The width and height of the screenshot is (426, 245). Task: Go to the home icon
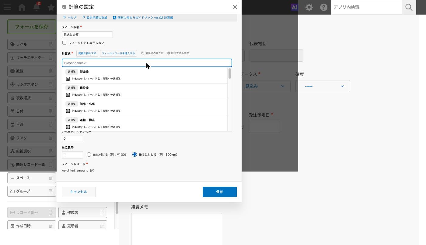pos(22,7)
